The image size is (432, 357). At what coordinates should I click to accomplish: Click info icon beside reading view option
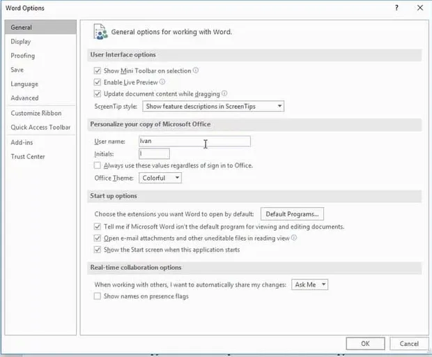[294, 238]
